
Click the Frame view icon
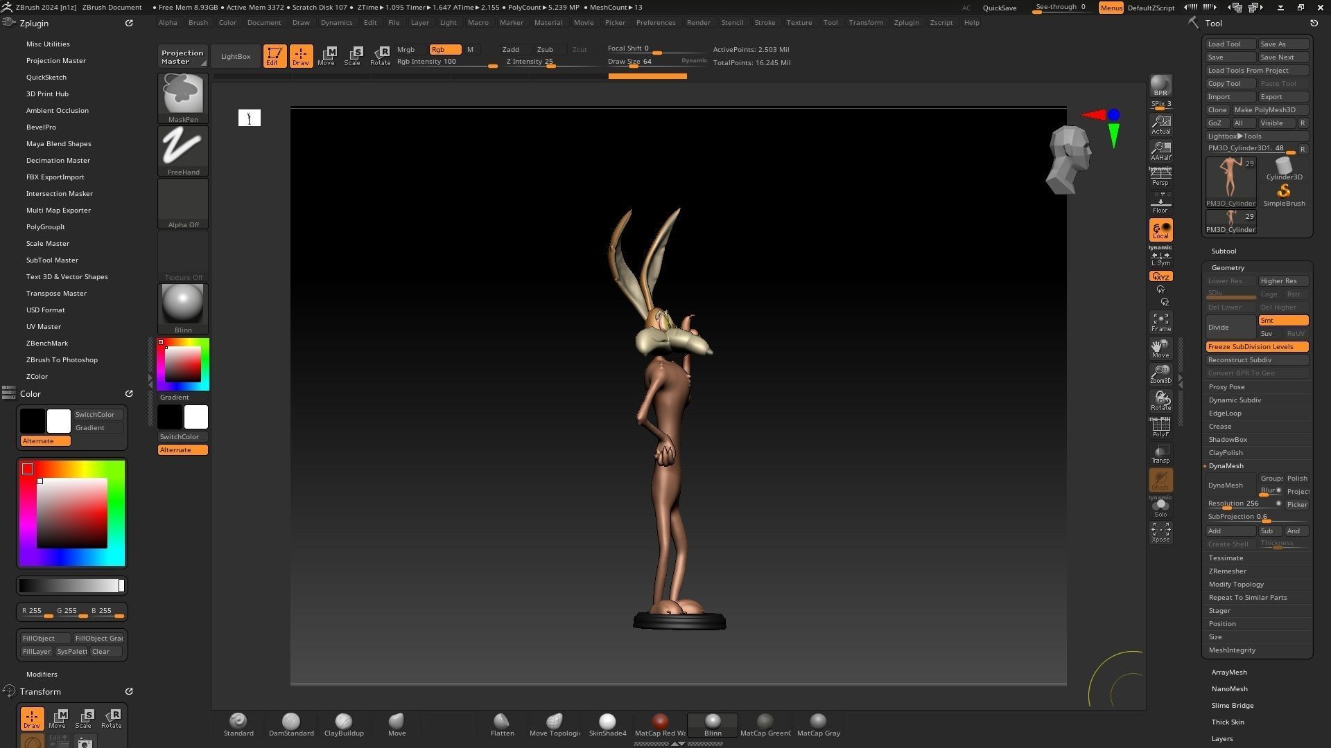1160,322
